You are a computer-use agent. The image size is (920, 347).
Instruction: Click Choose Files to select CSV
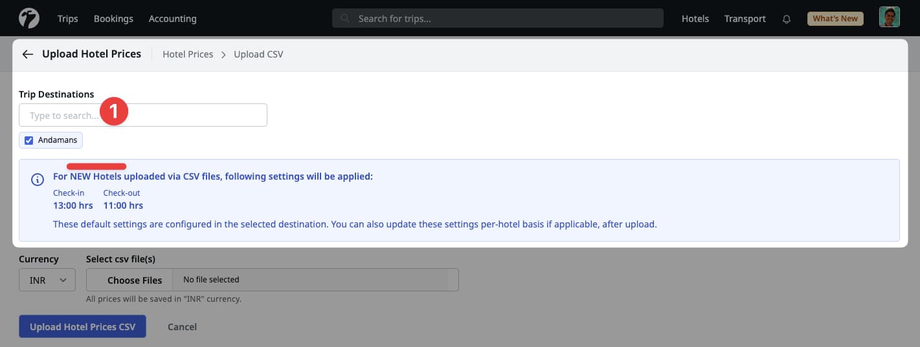[x=135, y=280]
